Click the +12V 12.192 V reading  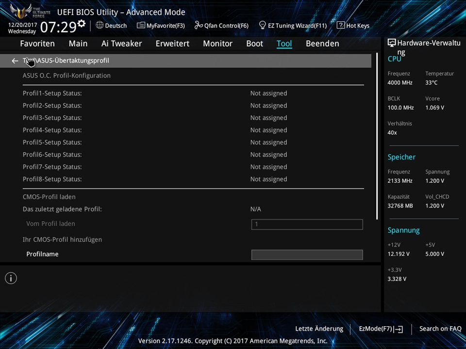[x=399, y=254]
